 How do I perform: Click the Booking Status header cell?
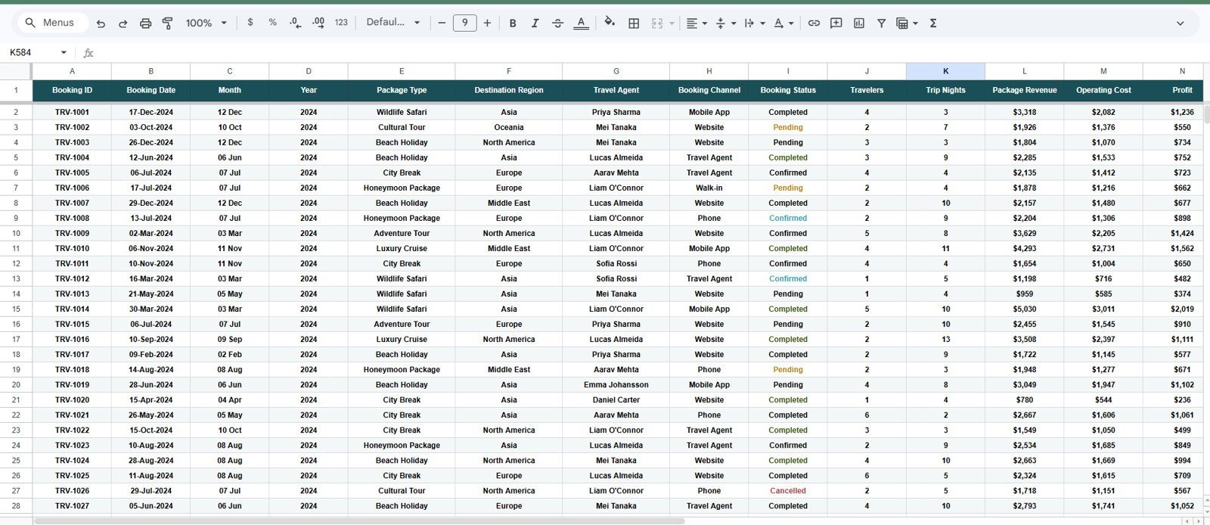point(788,90)
